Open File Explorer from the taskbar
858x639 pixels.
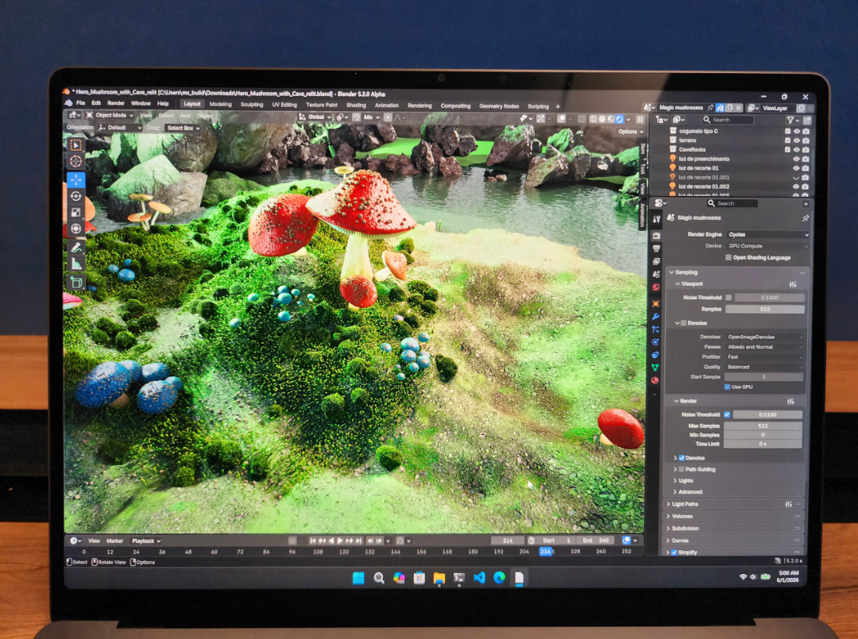[x=439, y=578]
